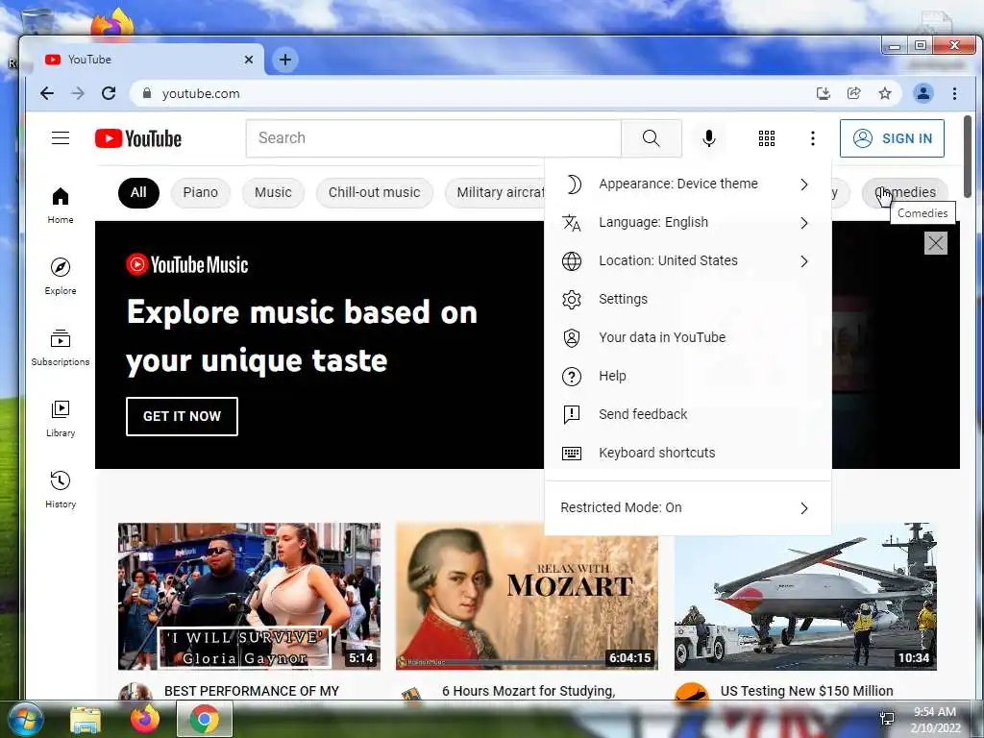This screenshot has height=738, width=984.
Task: Dismiss the YouTube Music banner
Action: (x=935, y=243)
